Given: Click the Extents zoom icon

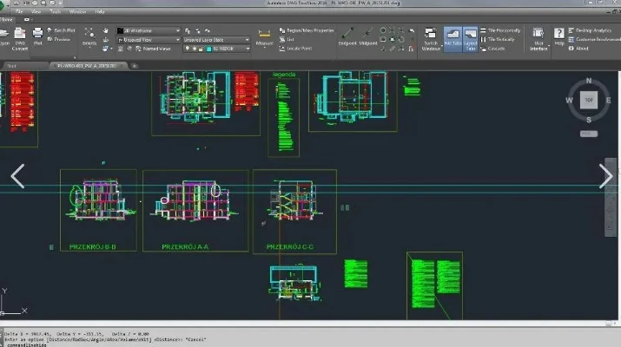Looking at the screenshot, I should (88, 35).
